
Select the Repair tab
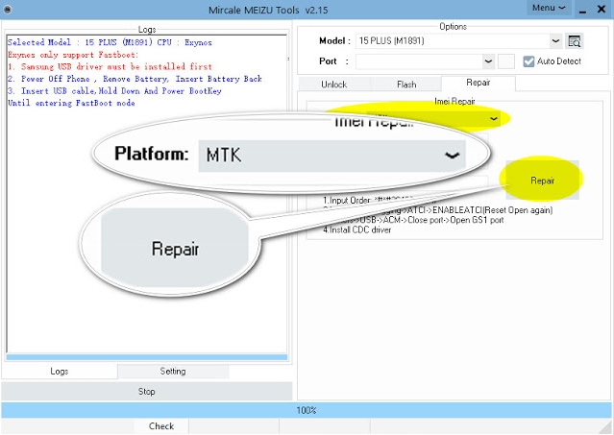478,84
